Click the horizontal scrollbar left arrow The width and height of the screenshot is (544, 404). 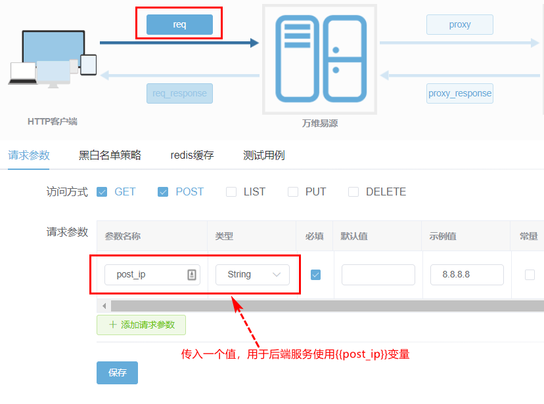click(x=104, y=306)
